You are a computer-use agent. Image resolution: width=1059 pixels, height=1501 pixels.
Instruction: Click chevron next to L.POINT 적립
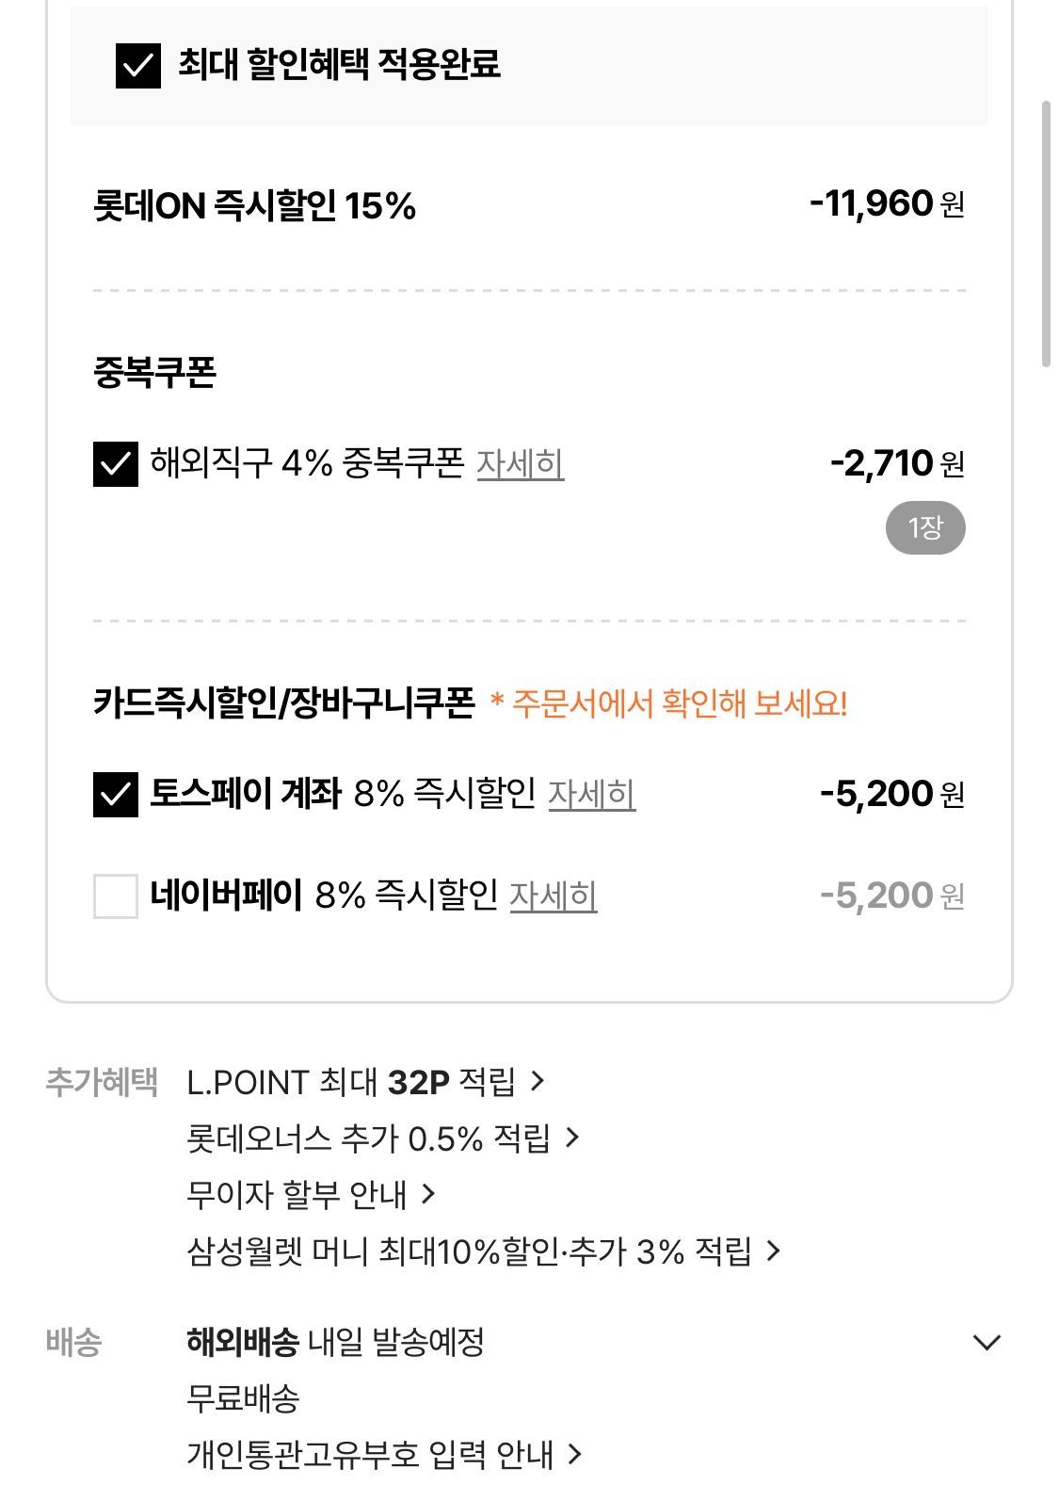click(x=538, y=1081)
